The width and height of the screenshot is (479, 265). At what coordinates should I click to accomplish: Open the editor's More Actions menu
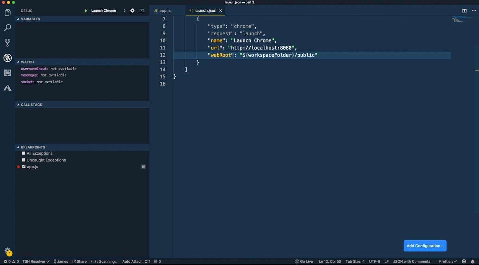[x=474, y=11]
